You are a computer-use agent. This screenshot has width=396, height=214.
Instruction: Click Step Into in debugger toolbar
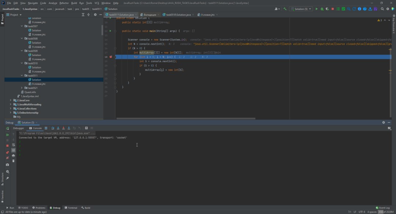click(58, 128)
